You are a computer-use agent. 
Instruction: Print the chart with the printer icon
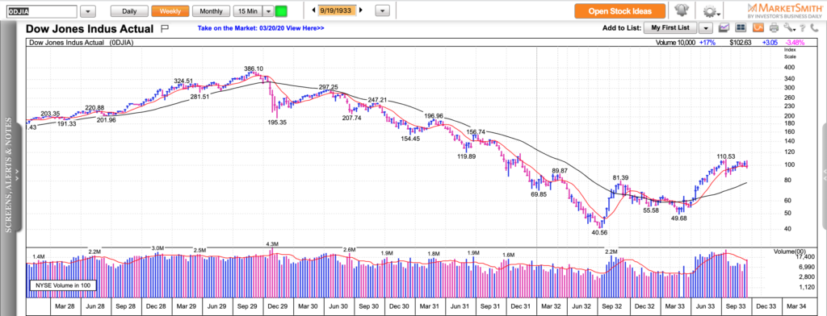[774, 28]
